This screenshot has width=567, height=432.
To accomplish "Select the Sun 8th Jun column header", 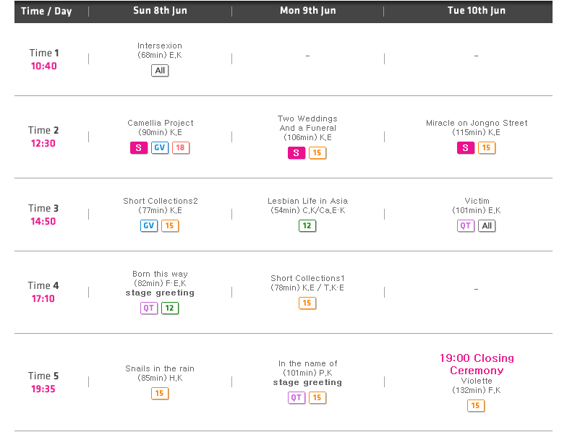I will pos(161,10).
